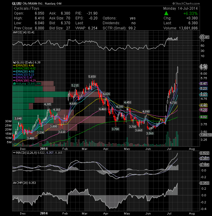This screenshot has height=216, width=212.
Task: Click the Open value 6.050
Action: click(39, 13)
